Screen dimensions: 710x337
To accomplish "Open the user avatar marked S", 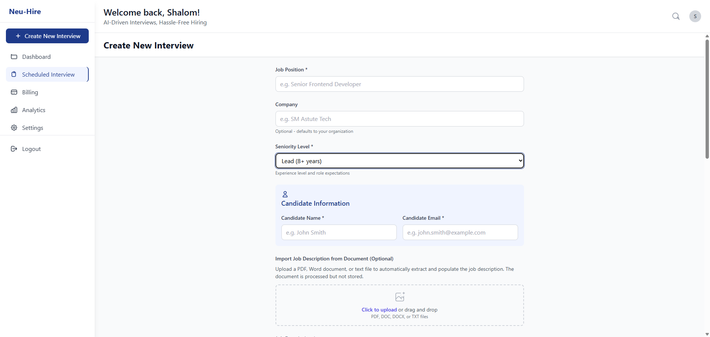I will pos(695,16).
